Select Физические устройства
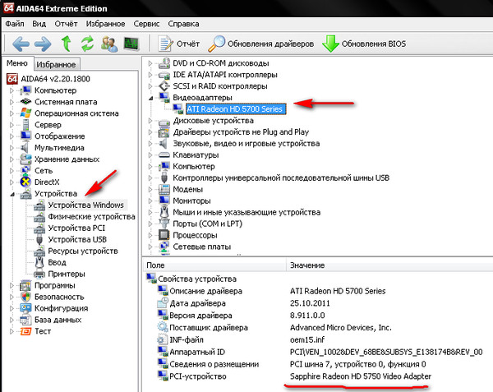 pyautogui.click(x=91, y=217)
